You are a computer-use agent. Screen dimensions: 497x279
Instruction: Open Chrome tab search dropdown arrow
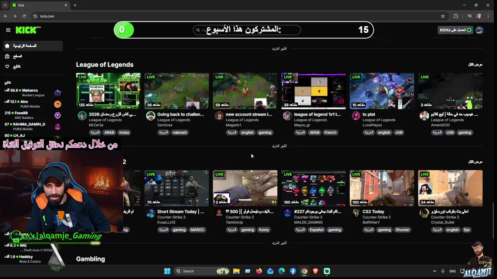(5, 5)
